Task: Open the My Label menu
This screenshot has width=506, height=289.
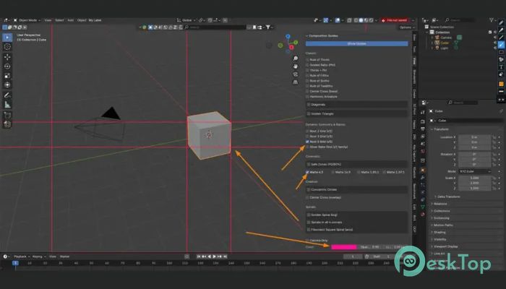Action: click(x=95, y=20)
